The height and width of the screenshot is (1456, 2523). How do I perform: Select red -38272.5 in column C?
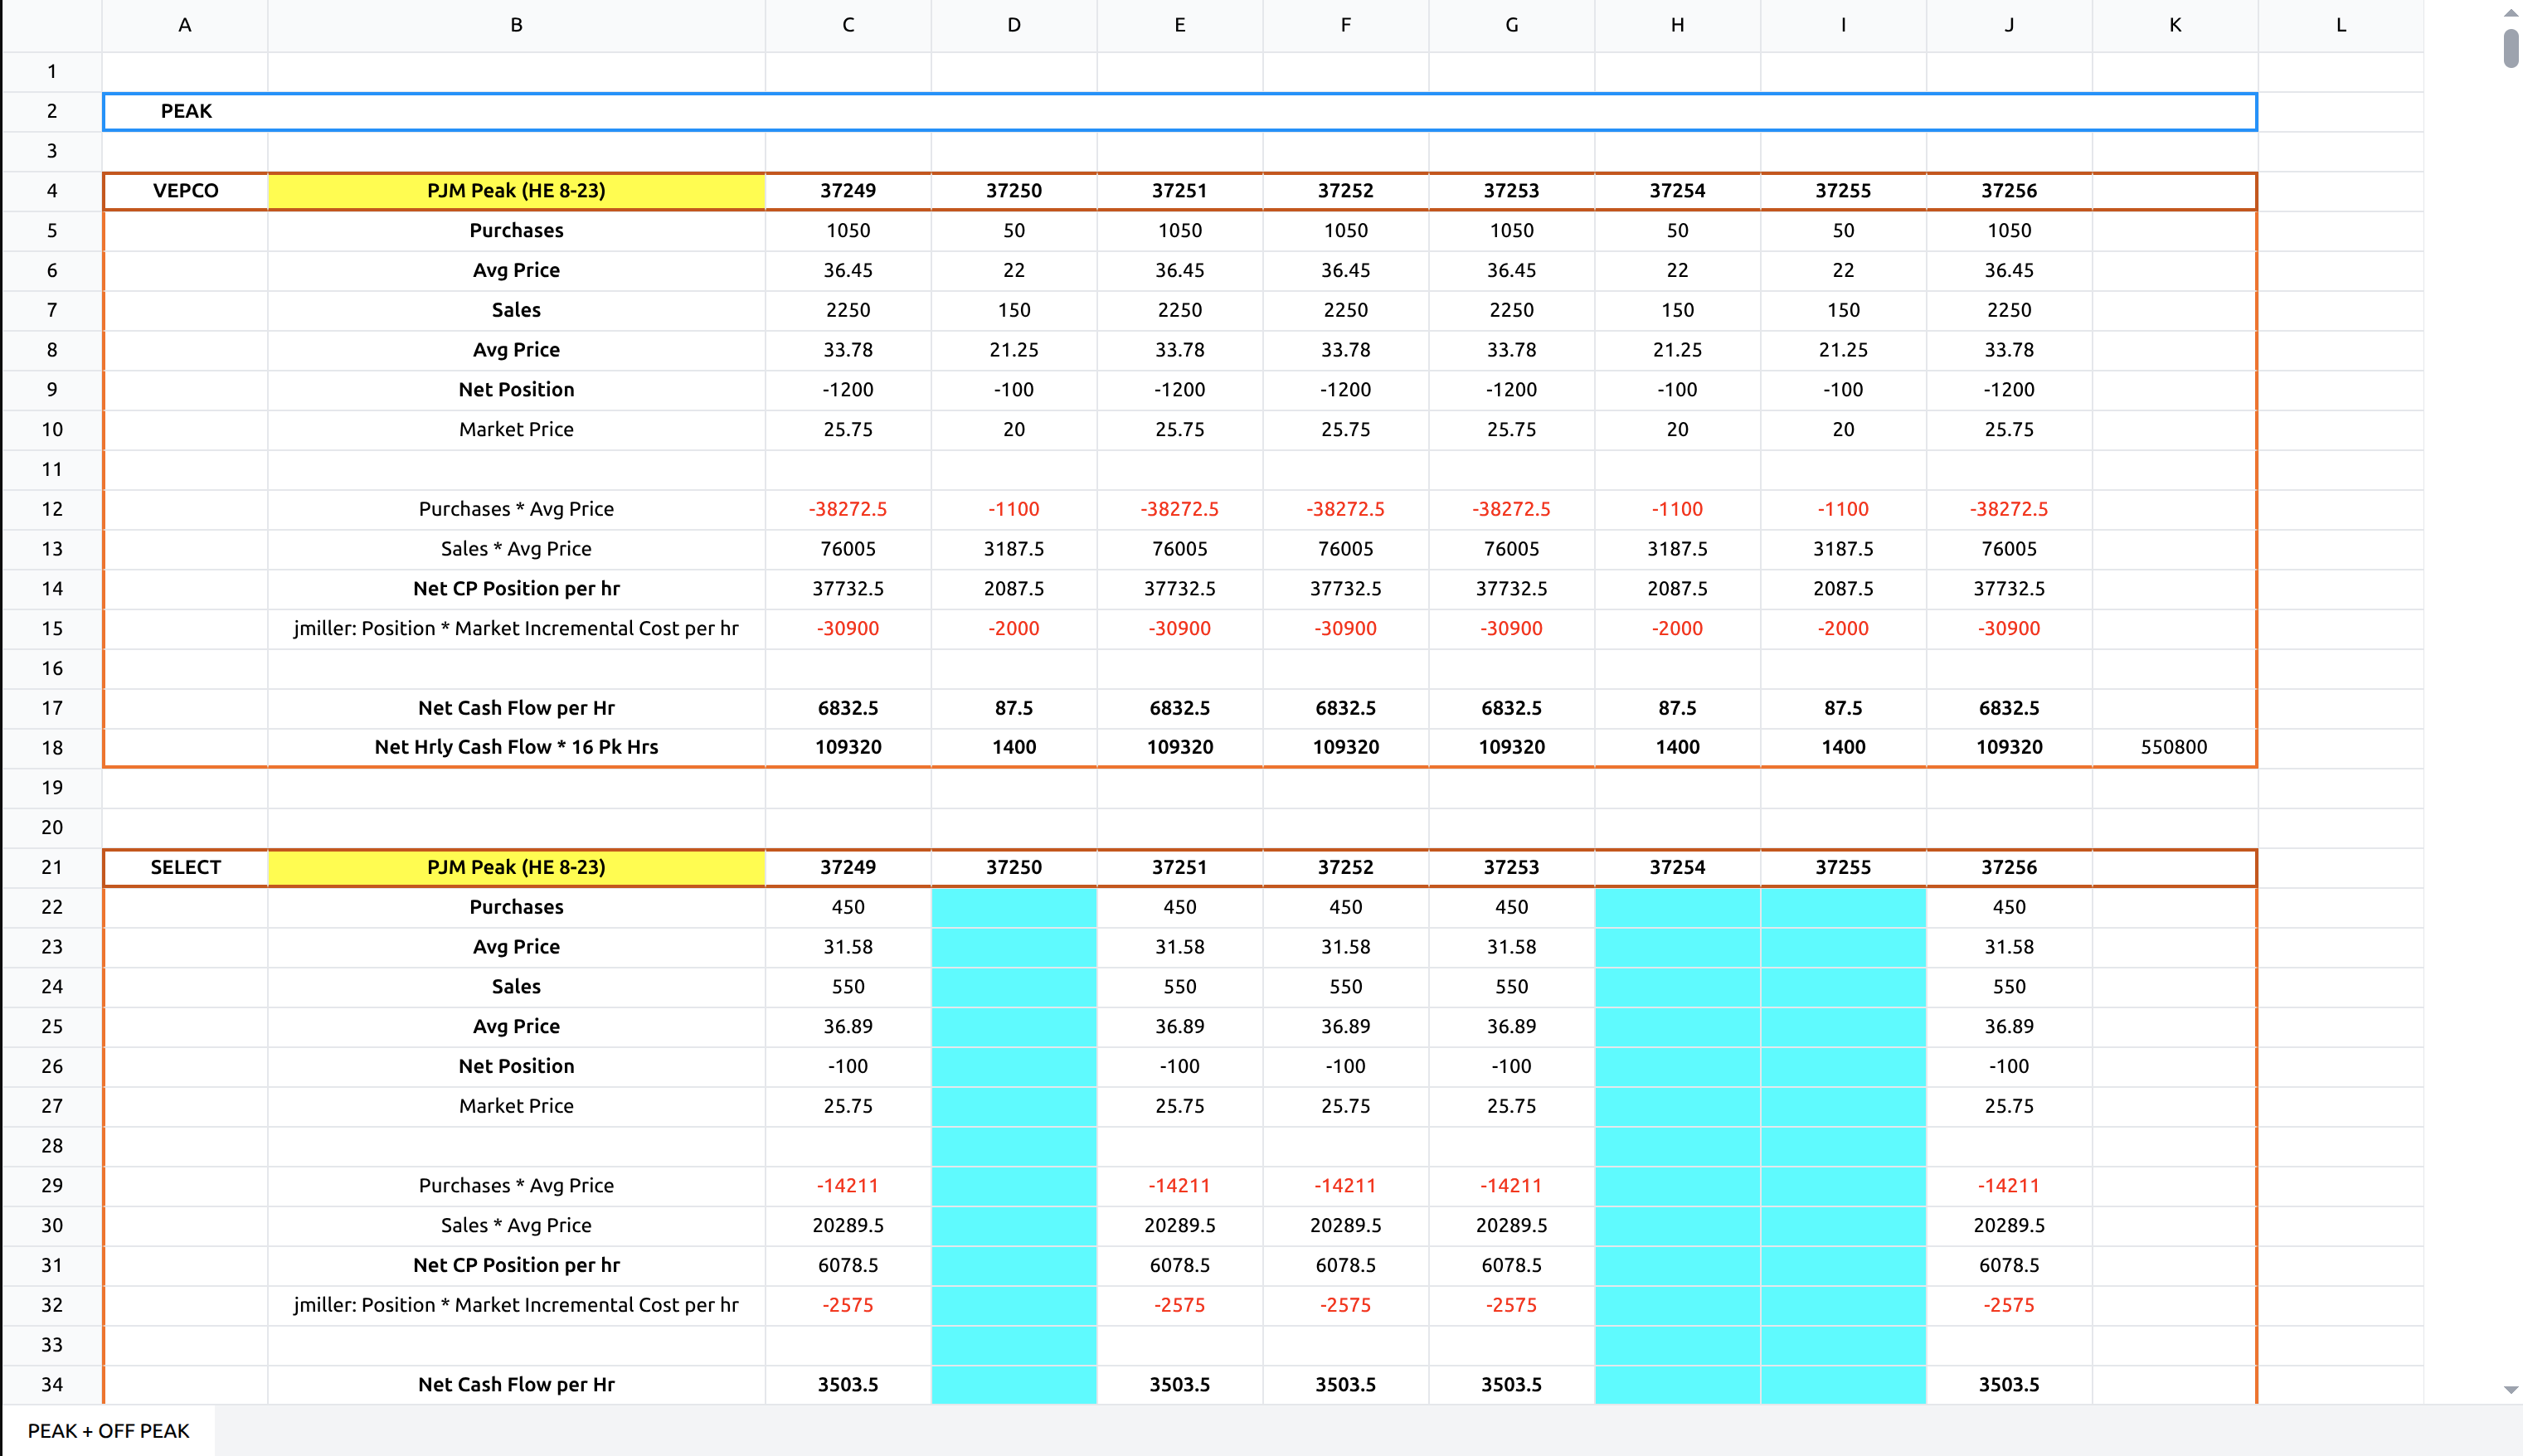point(847,509)
